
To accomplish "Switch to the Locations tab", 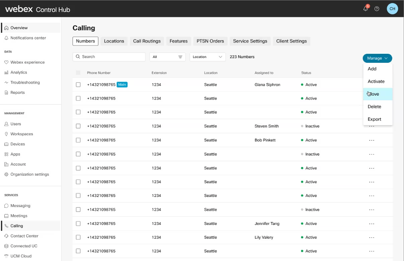I will pos(114,41).
